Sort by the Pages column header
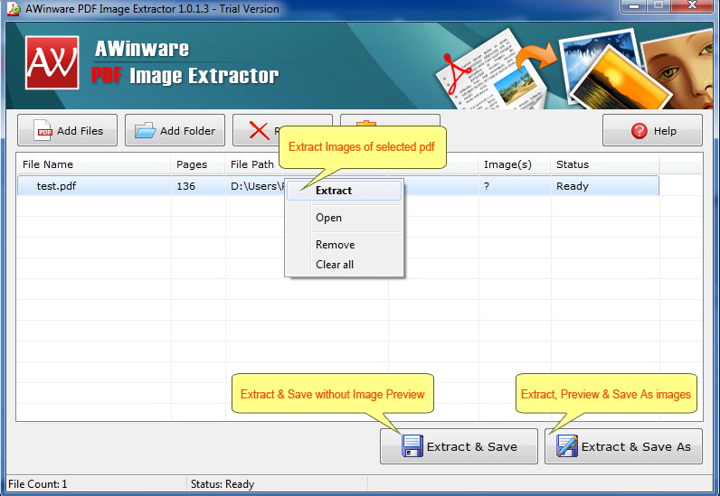 pyautogui.click(x=198, y=164)
